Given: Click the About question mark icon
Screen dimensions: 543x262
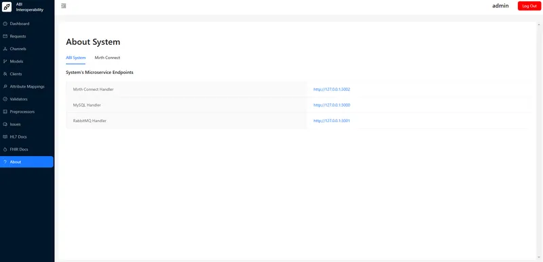Looking at the screenshot, I should [x=5, y=162].
